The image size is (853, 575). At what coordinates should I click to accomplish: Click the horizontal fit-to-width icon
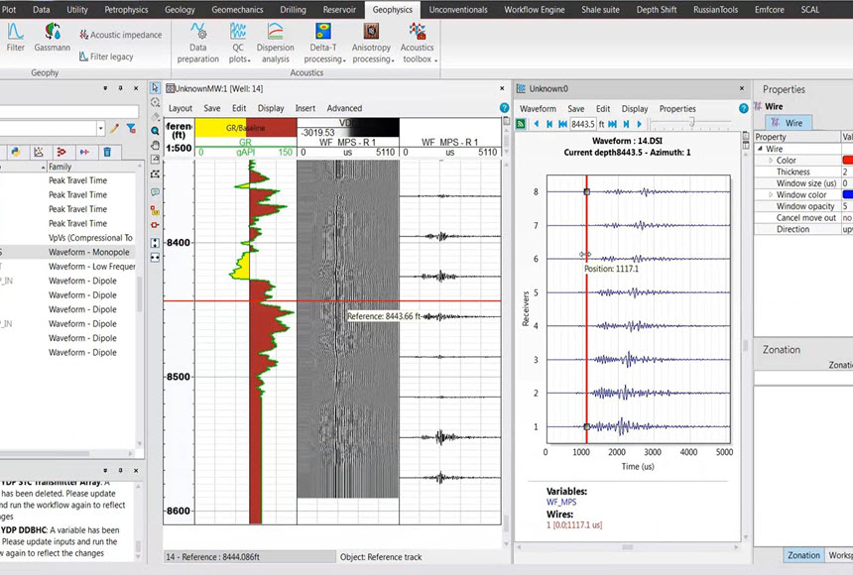point(155,258)
